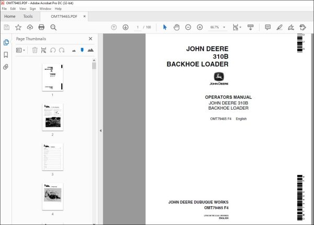
Task: Click the John Deere logo on page
Action: [219, 78]
